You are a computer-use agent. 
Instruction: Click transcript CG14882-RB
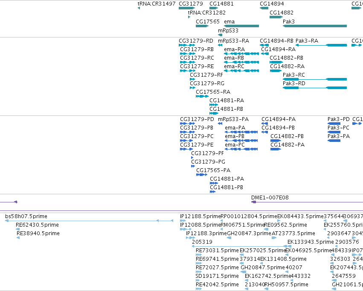tap(287, 58)
